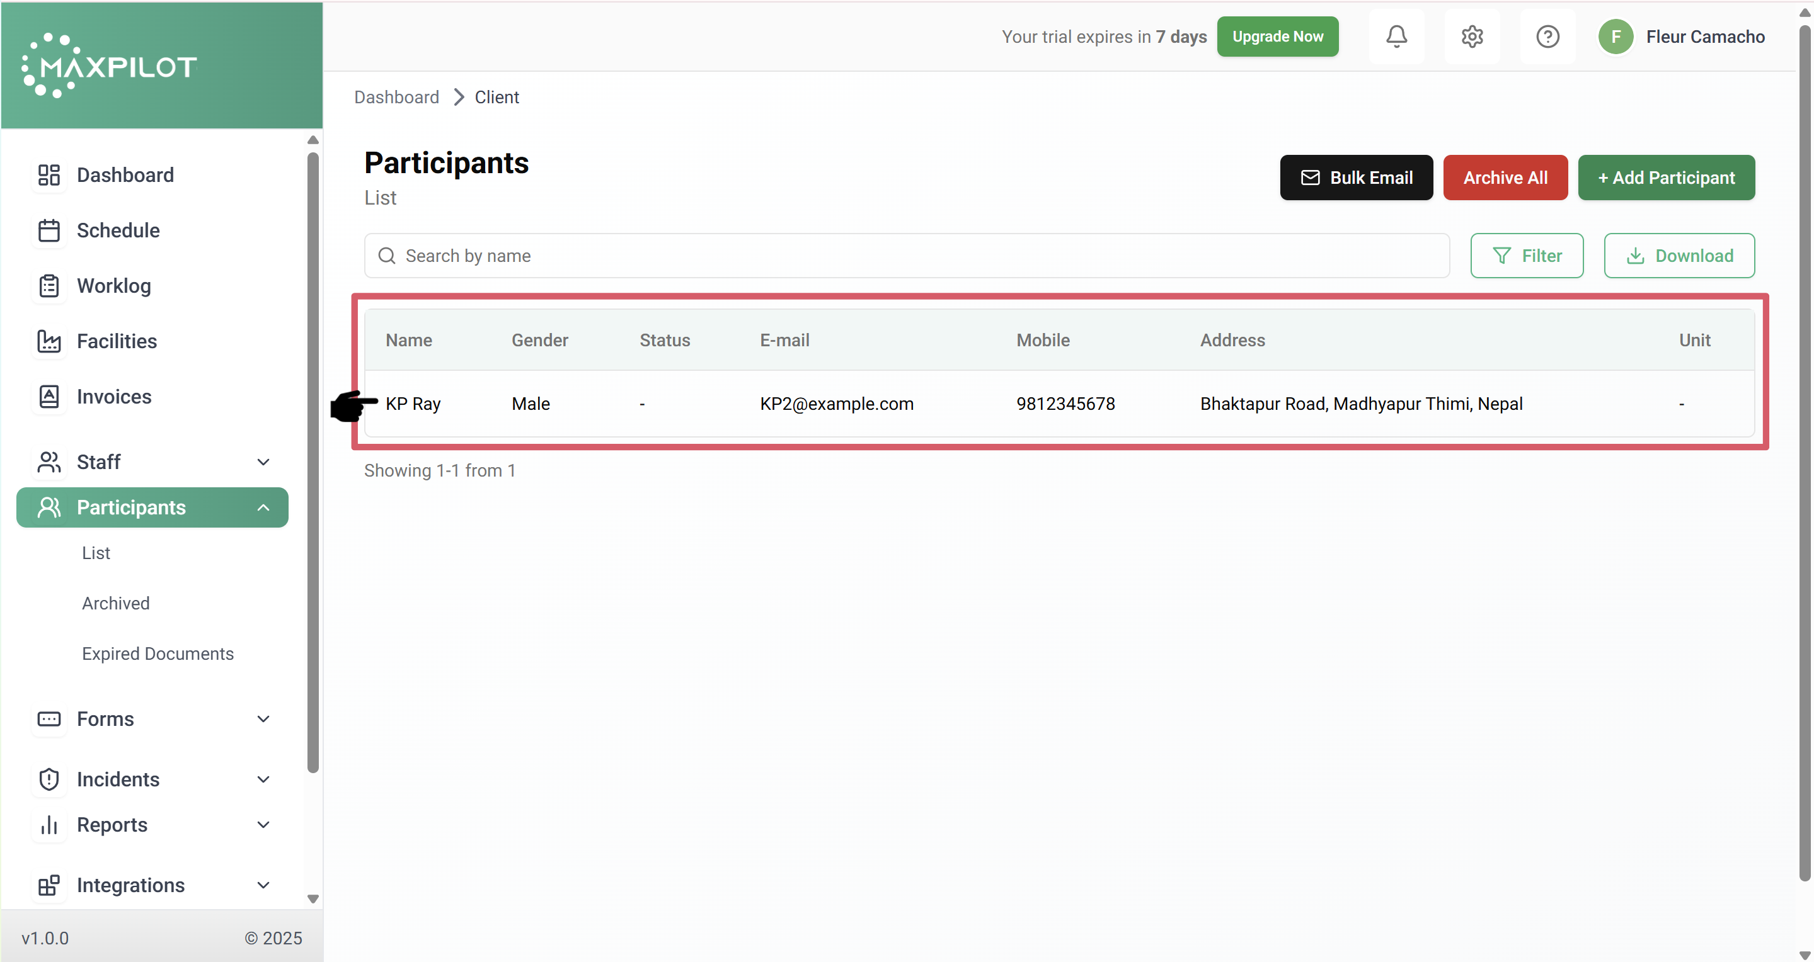This screenshot has height=962, width=1814.
Task: Open the notifications bell icon
Action: (x=1396, y=37)
